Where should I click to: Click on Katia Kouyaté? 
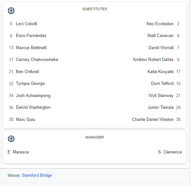point(160,72)
